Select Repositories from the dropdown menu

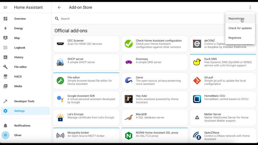coord(240,19)
